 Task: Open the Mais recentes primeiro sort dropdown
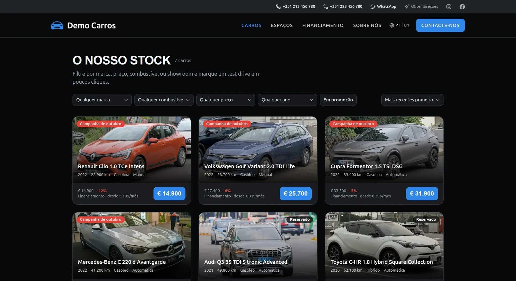click(x=412, y=100)
